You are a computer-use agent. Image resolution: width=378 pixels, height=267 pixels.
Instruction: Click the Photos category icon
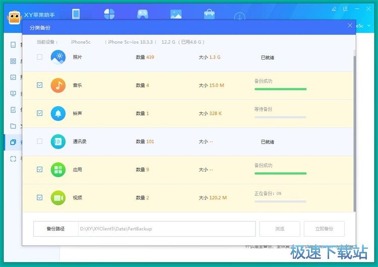(58, 57)
